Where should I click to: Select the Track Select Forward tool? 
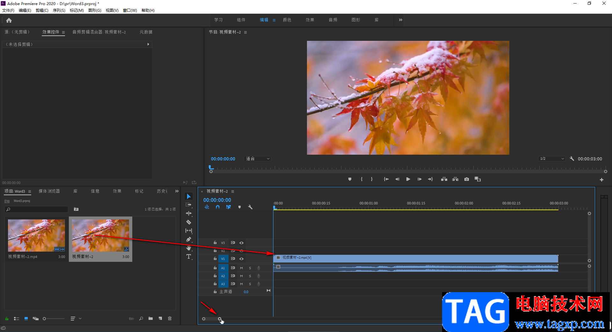[x=189, y=205]
